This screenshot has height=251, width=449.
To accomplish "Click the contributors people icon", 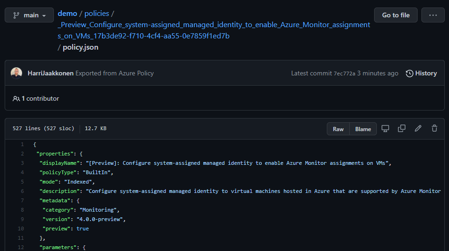I will tap(16, 99).
